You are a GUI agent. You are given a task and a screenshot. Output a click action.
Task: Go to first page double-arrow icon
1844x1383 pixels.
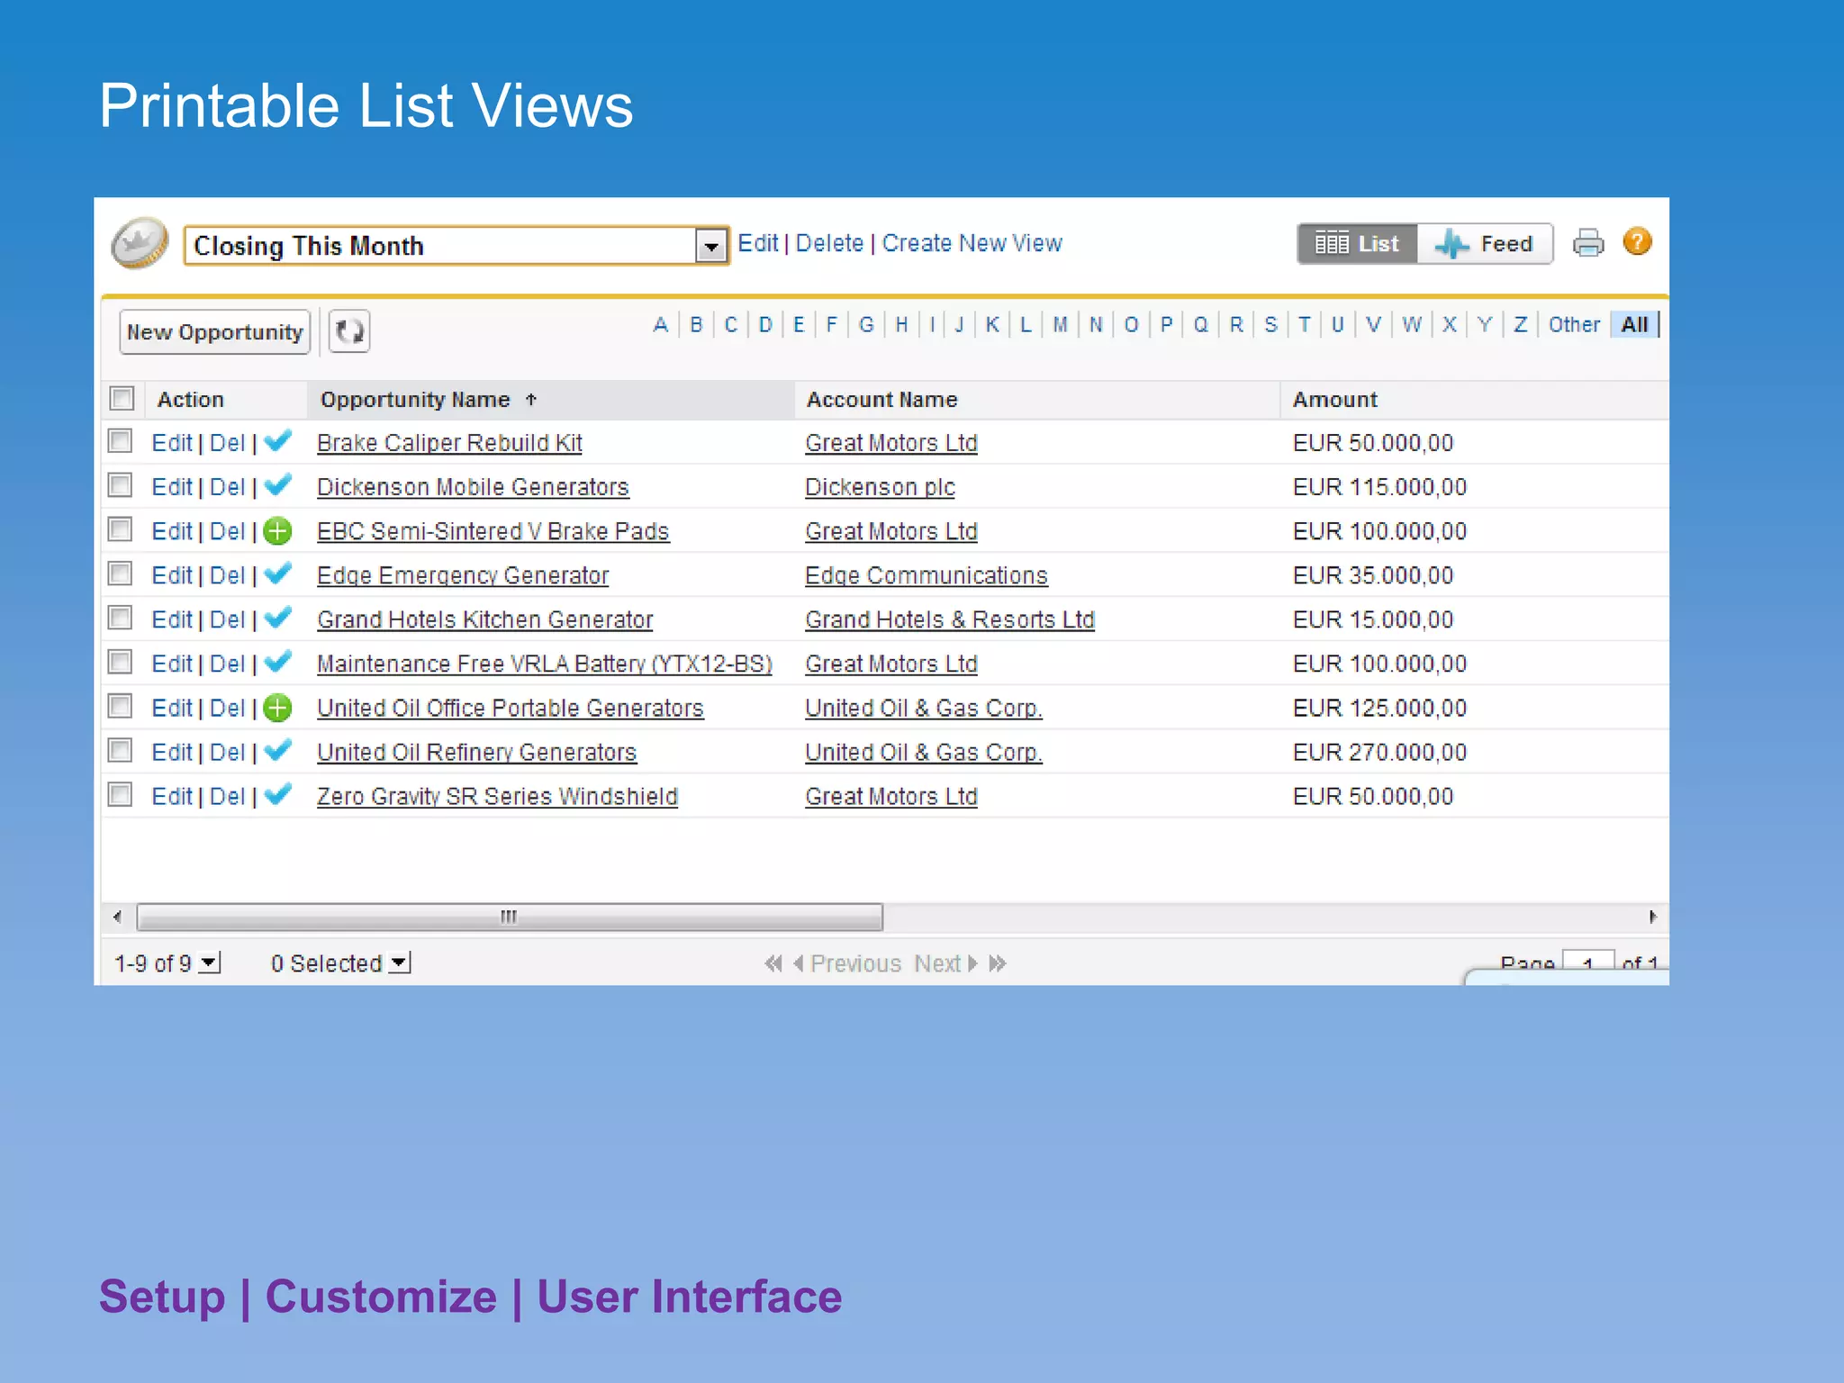click(x=773, y=963)
